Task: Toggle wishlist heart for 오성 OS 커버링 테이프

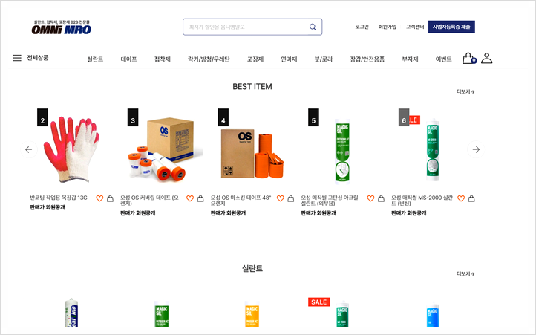Action: tap(190, 198)
